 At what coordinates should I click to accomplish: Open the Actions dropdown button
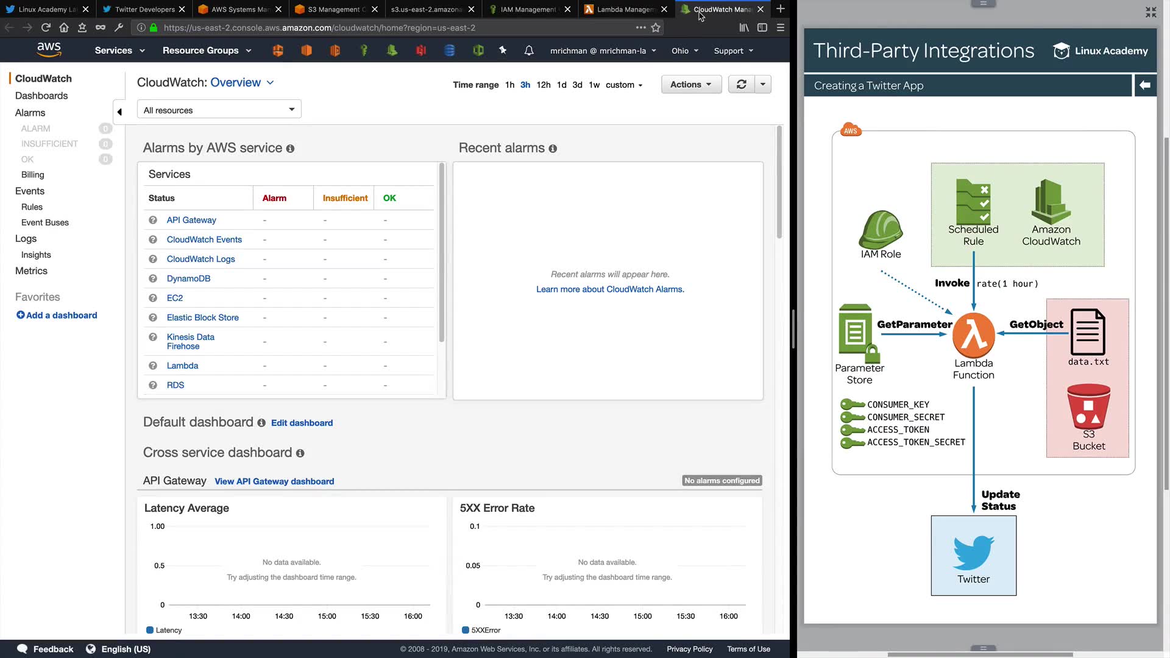coord(691,85)
